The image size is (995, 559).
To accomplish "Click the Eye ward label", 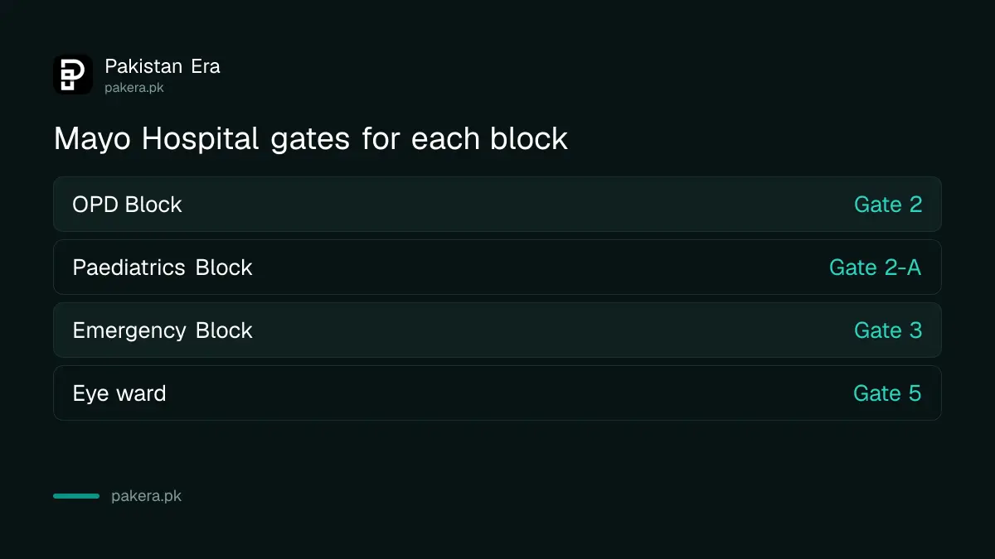I will [119, 393].
